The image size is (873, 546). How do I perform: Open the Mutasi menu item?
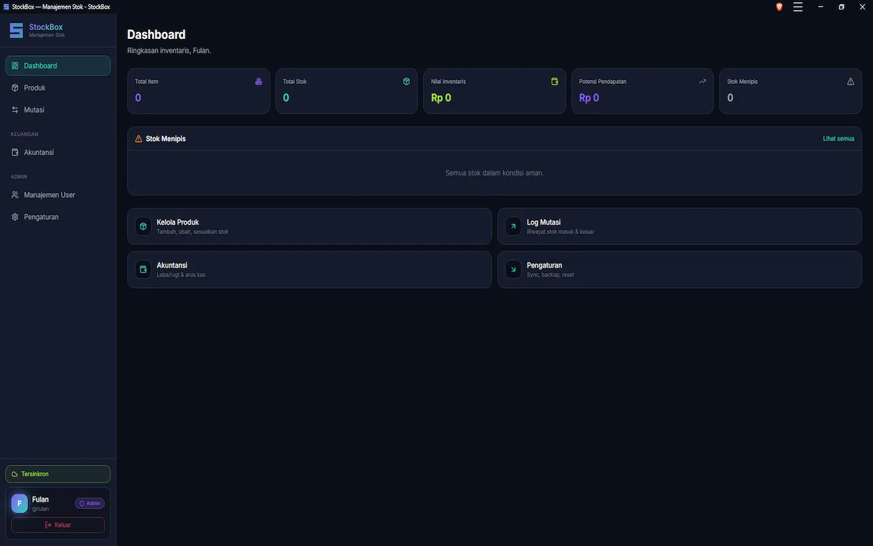pyautogui.click(x=58, y=109)
